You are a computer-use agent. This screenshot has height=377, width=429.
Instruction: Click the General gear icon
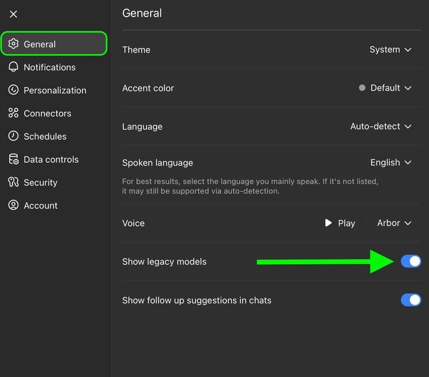[x=13, y=44]
